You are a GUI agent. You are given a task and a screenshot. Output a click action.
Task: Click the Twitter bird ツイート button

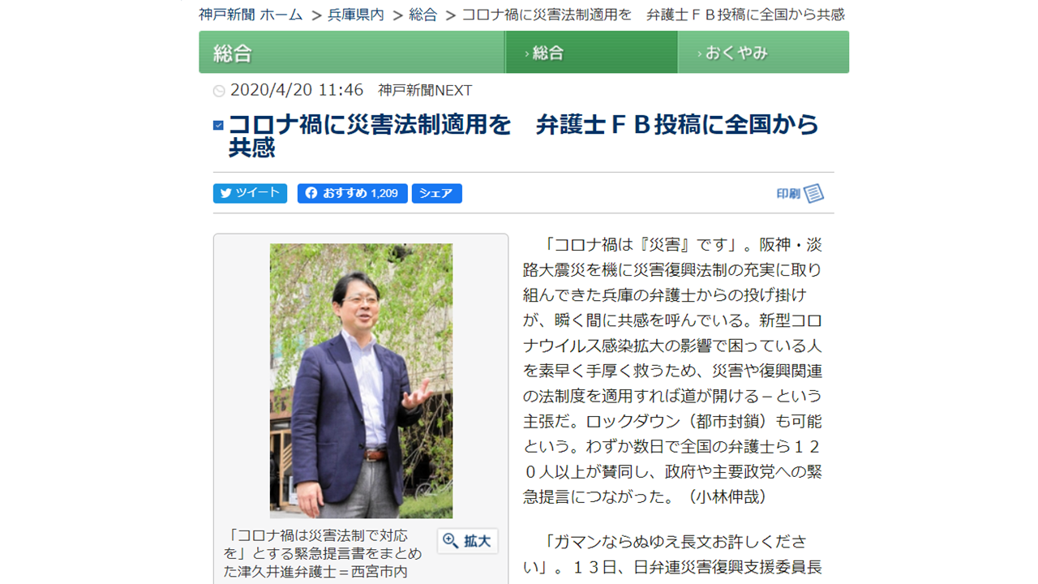(x=250, y=193)
